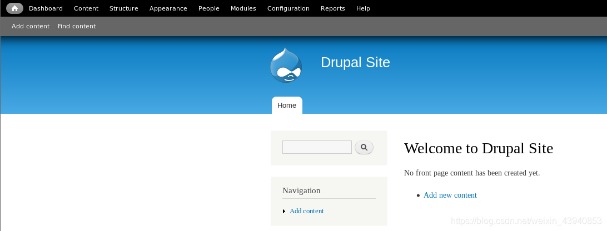The height and width of the screenshot is (231, 607).
Task: Click the home icon in admin toolbar
Action: 14,8
